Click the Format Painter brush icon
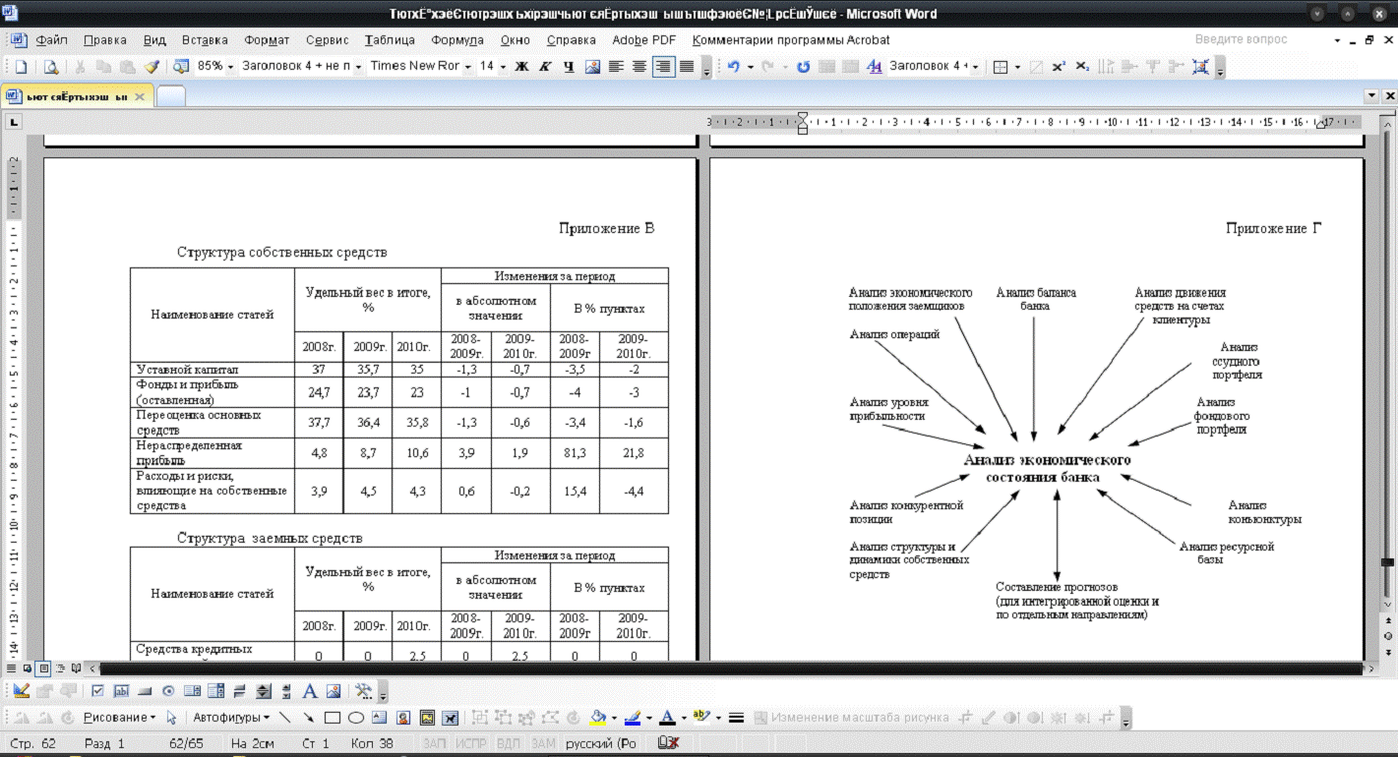 (152, 67)
